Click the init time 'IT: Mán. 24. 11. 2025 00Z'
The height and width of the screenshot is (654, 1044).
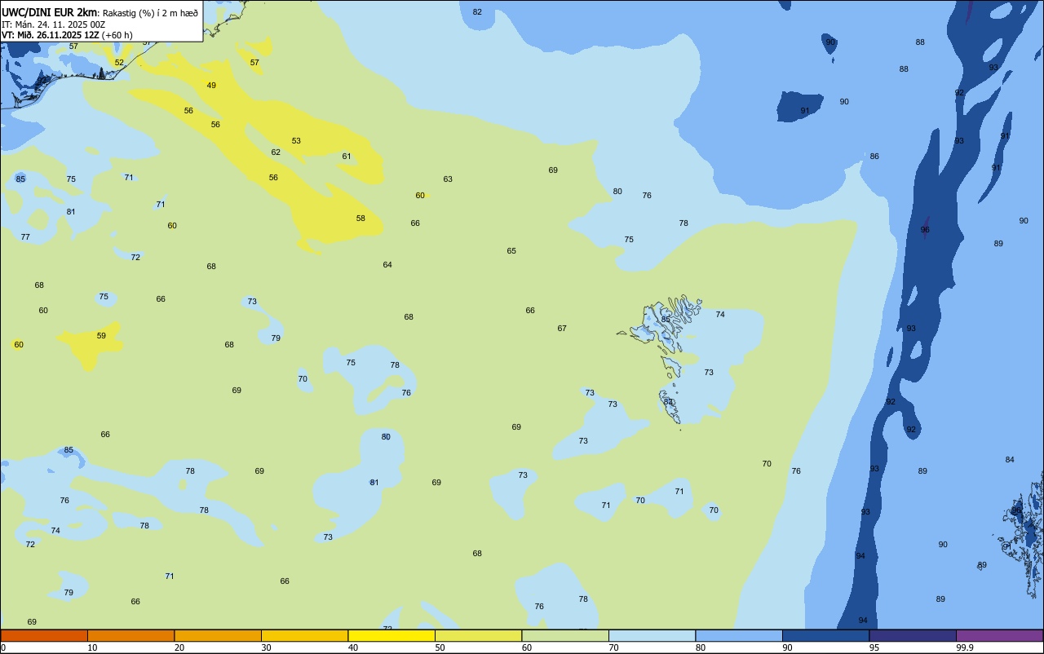pyautogui.click(x=54, y=24)
